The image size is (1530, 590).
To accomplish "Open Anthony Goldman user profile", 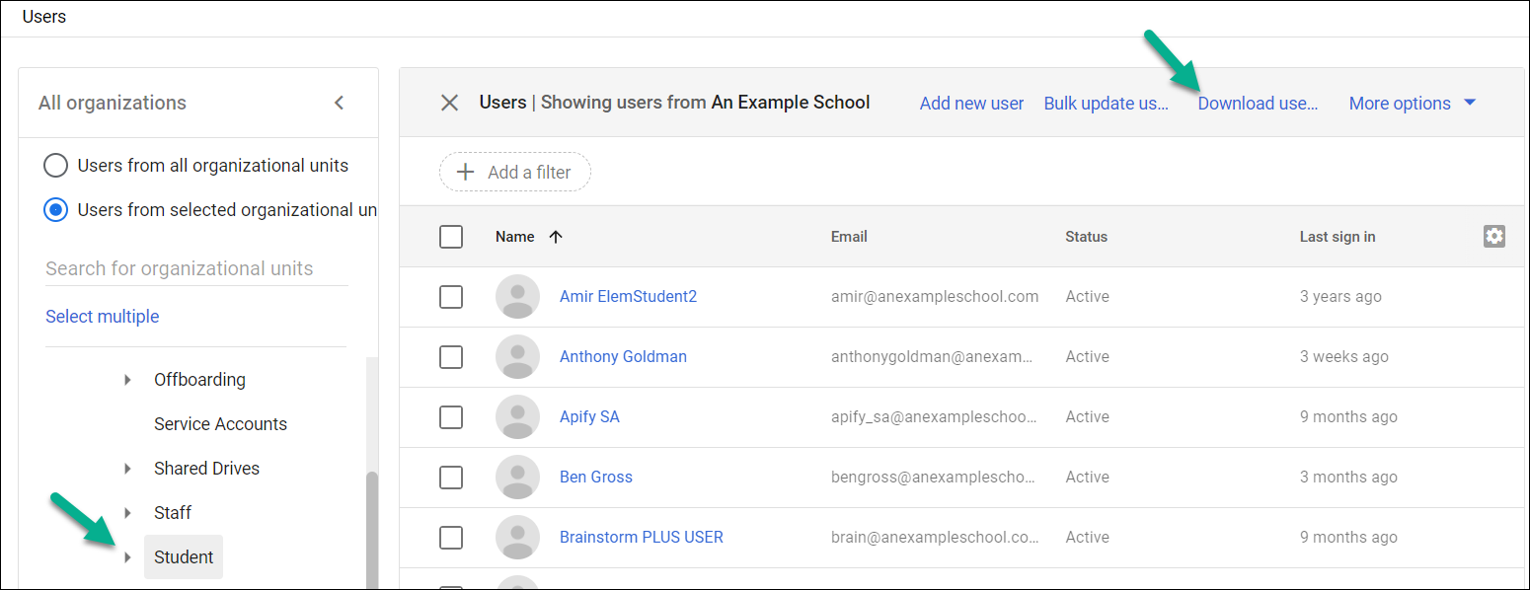I will [623, 356].
